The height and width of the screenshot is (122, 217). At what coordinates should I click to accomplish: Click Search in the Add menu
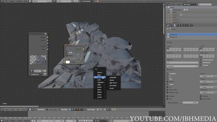100,73
